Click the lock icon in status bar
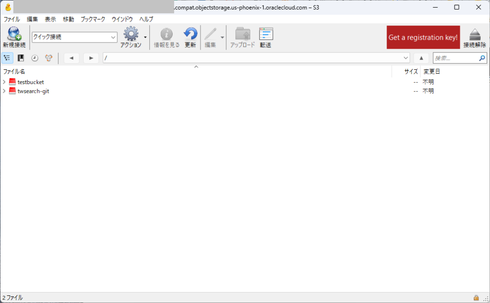 [476, 298]
